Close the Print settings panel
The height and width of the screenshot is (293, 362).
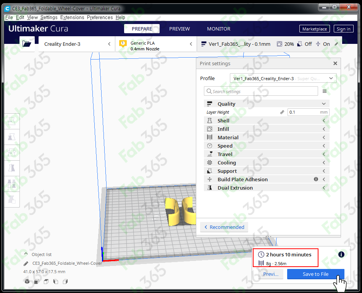(335, 63)
